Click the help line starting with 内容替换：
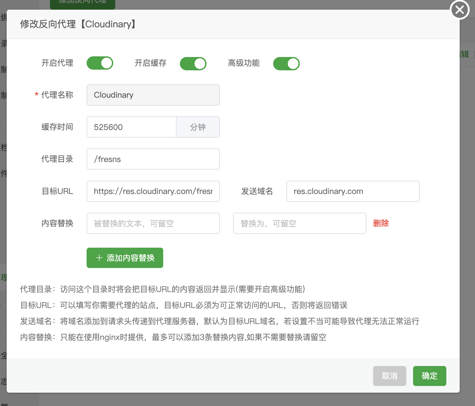 173,337
